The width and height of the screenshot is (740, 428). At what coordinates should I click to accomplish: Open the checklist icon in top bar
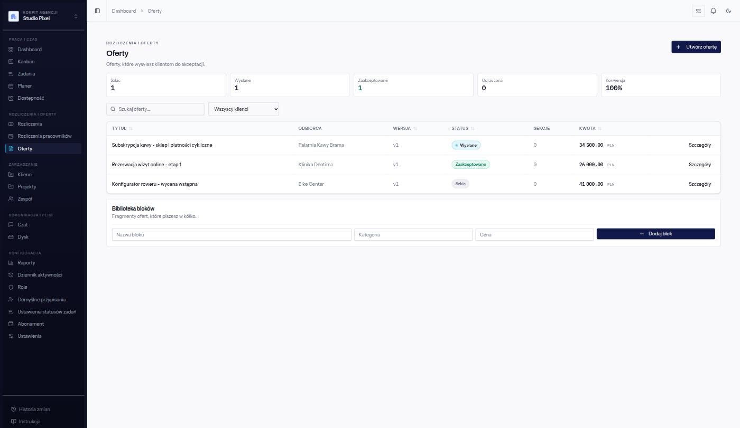pyautogui.click(x=698, y=11)
